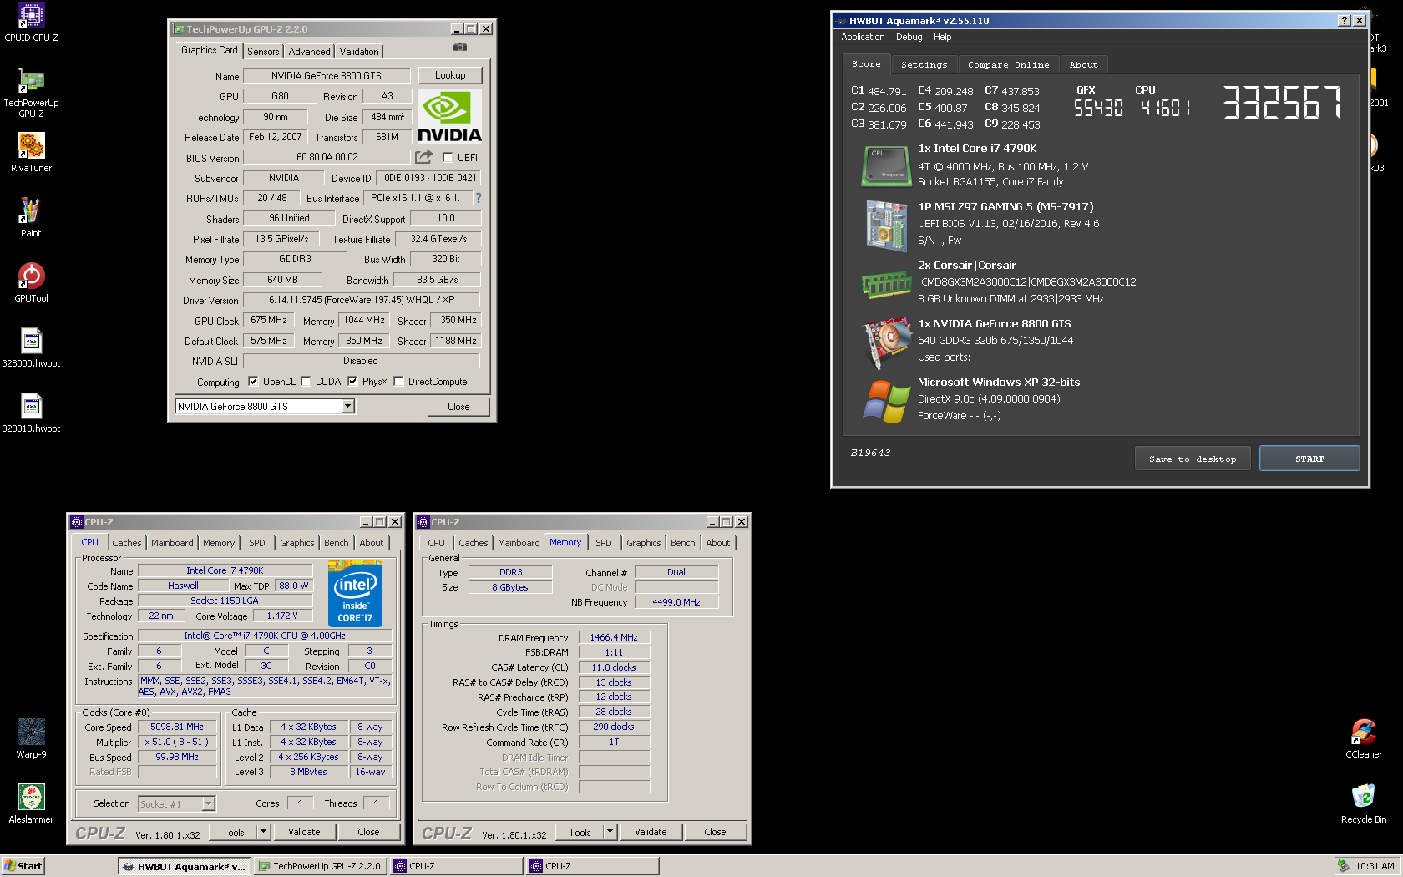The image size is (1403, 877).
Task: Toggle the CUDA checkbox in GPU-Z
Action: click(306, 382)
